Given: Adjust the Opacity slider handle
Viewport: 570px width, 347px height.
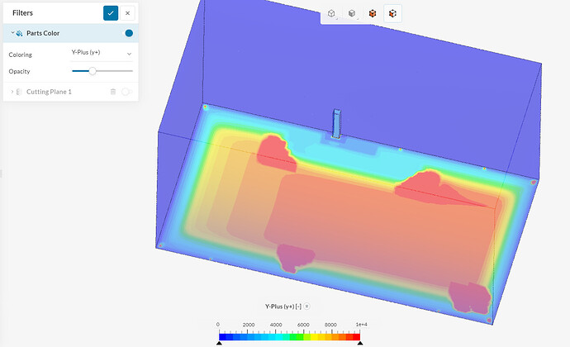Looking at the screenshot, I should pos(93,71).
